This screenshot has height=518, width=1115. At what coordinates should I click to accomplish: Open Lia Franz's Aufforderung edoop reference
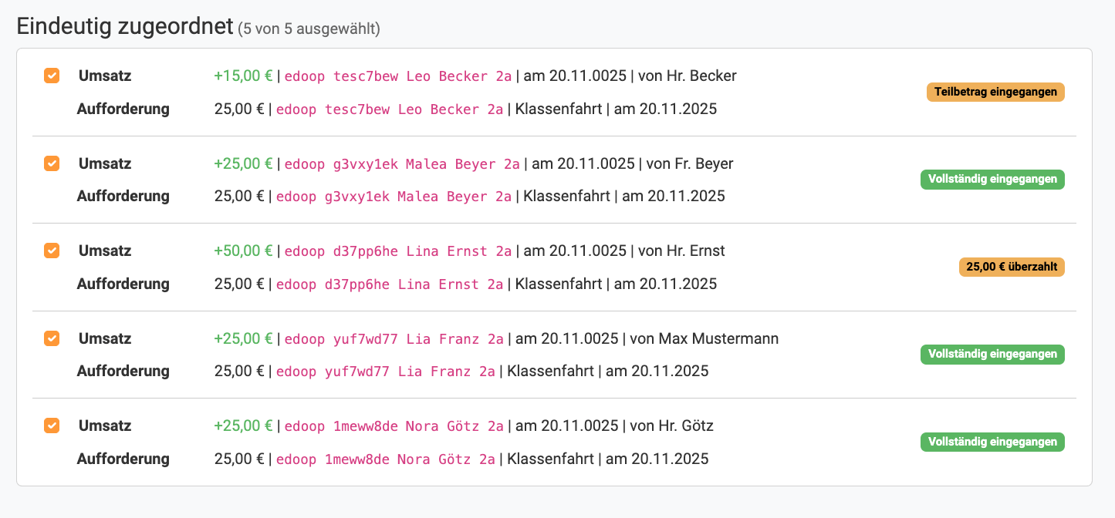point(387,371)
